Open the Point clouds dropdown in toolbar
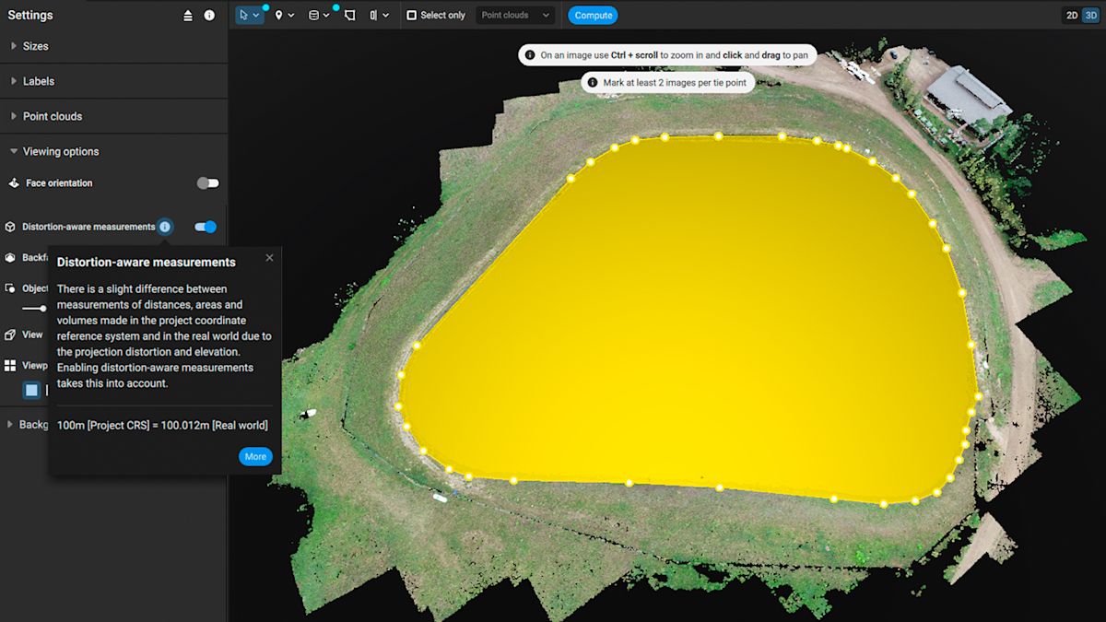1106x622 pixels. point(515,15)
